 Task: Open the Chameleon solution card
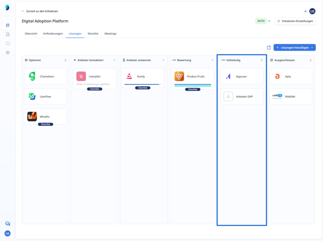click(46, 77)
